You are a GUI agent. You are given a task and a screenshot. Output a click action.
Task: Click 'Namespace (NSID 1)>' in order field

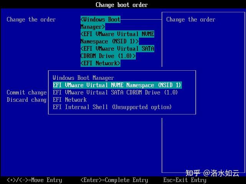tap(109, 41)
